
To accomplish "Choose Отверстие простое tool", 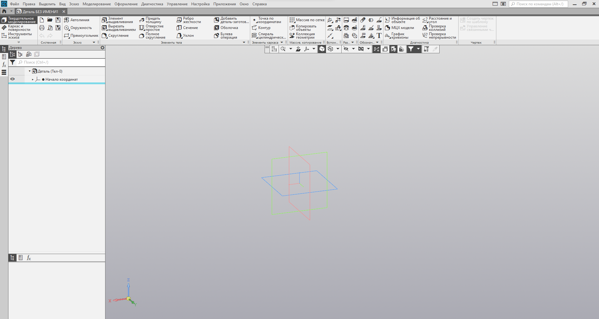I will (151, 28).
